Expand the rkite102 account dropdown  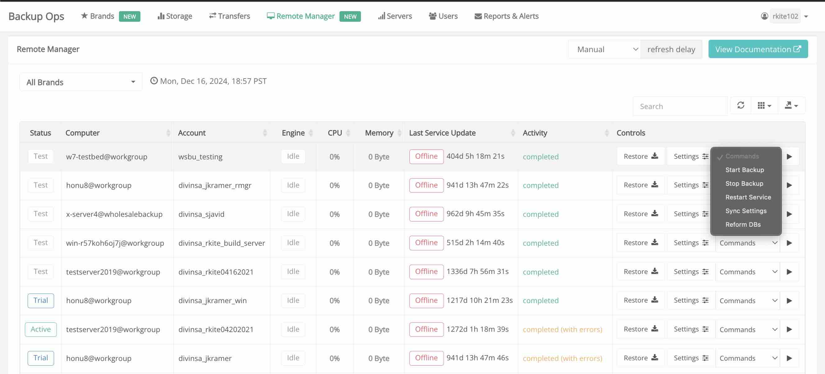pos(790,16)
